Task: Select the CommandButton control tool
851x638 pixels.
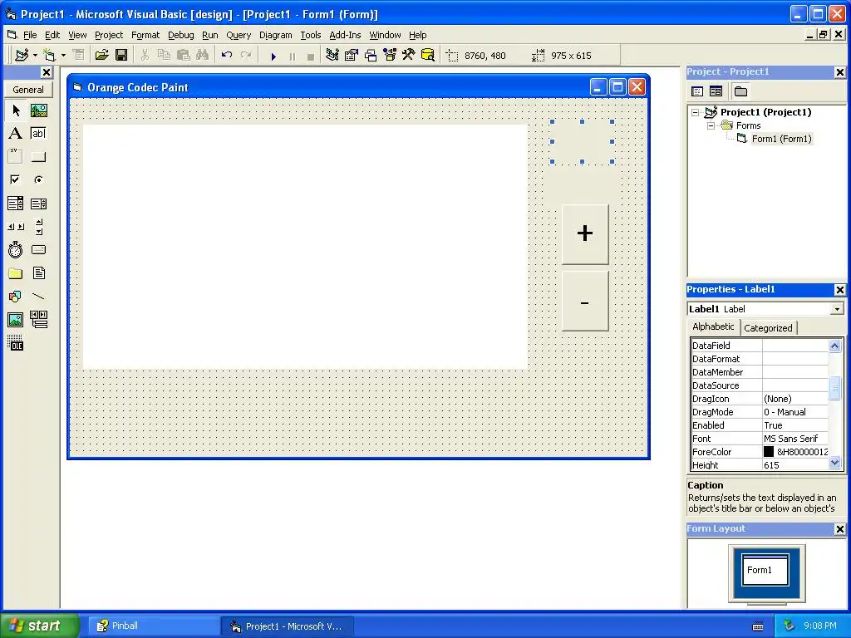Action: point(38,157)
